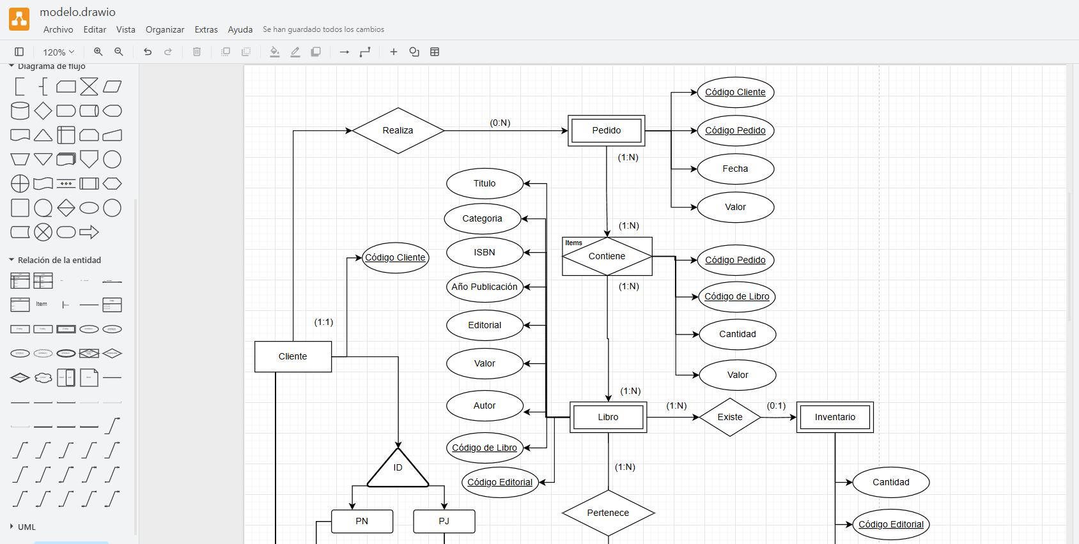Pick the triangle extract flowchart shape
This screenshot has width=1079, height=544.
coord(43,135)
